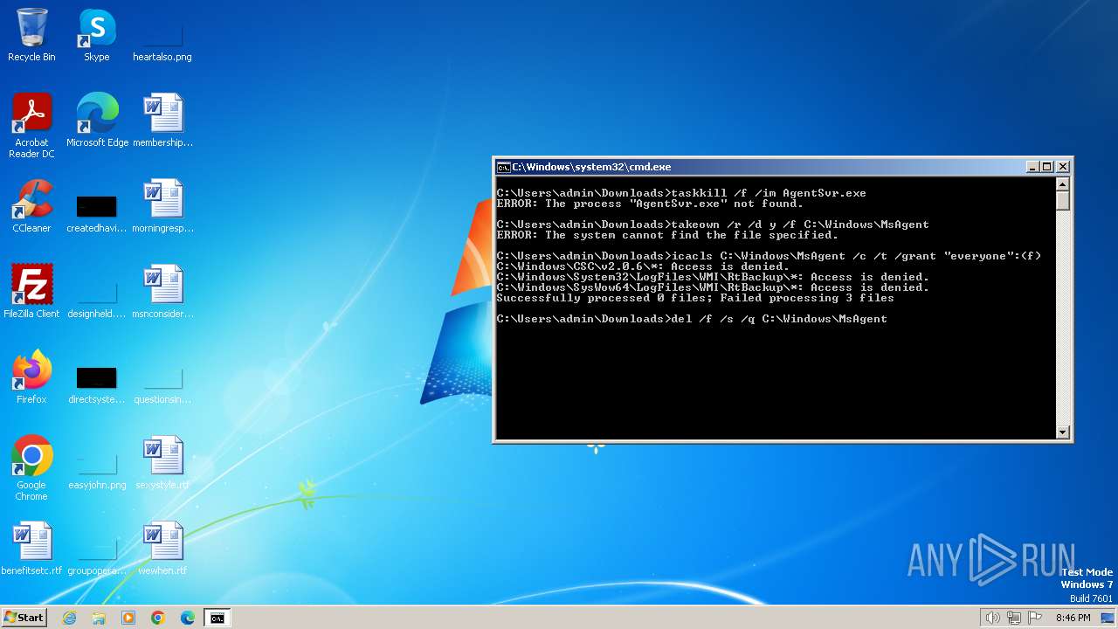
Task: Select the benefitsetc.rtf document icon
Action: point(31,548)
